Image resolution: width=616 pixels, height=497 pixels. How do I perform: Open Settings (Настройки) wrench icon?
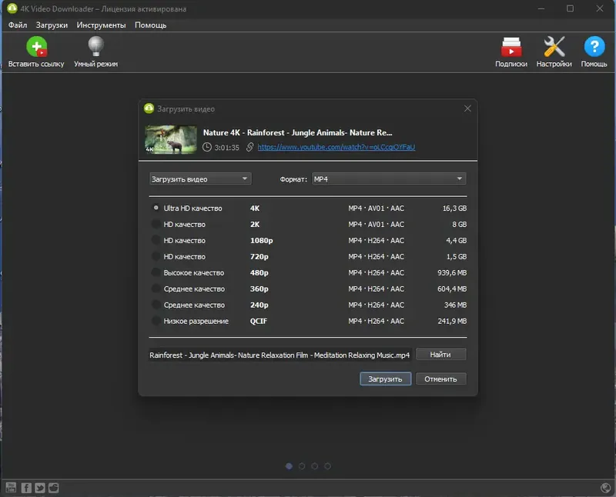[x=554, y=47]
